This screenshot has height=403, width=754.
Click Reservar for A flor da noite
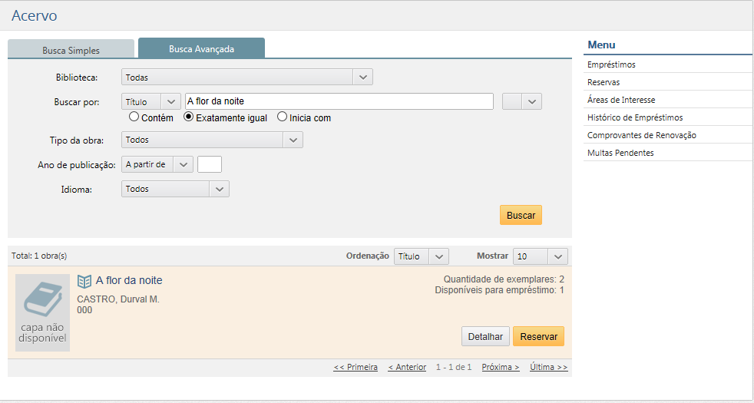click(x=538, y=336)
